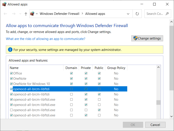Refresh the Allowed apps page
Image resolution: width=174 pixels, height=131 pixels.
[137, 14]
